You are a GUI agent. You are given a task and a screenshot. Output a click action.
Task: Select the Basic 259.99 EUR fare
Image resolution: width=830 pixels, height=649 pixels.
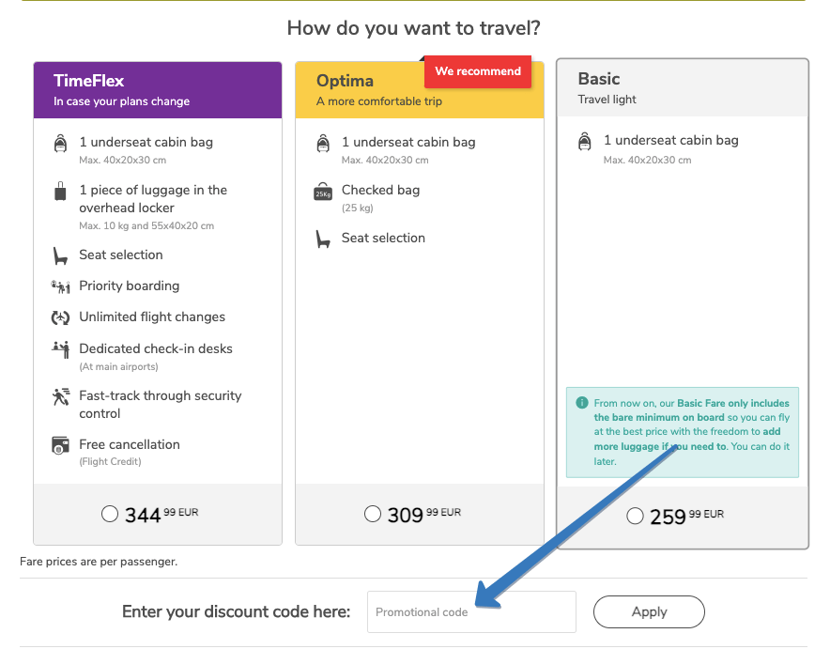pyautogui.click(x=635, y=515)
